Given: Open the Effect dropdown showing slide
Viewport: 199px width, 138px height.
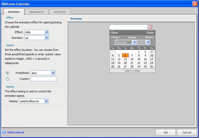Looking at the screenshot, I should click(x=37, y=32).
